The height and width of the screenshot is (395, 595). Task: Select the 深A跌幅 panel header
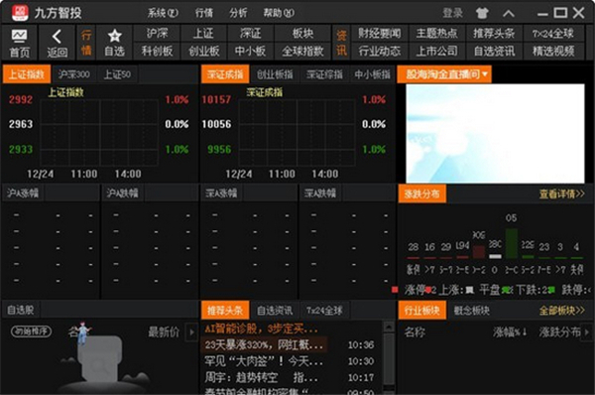coord(320,193)
